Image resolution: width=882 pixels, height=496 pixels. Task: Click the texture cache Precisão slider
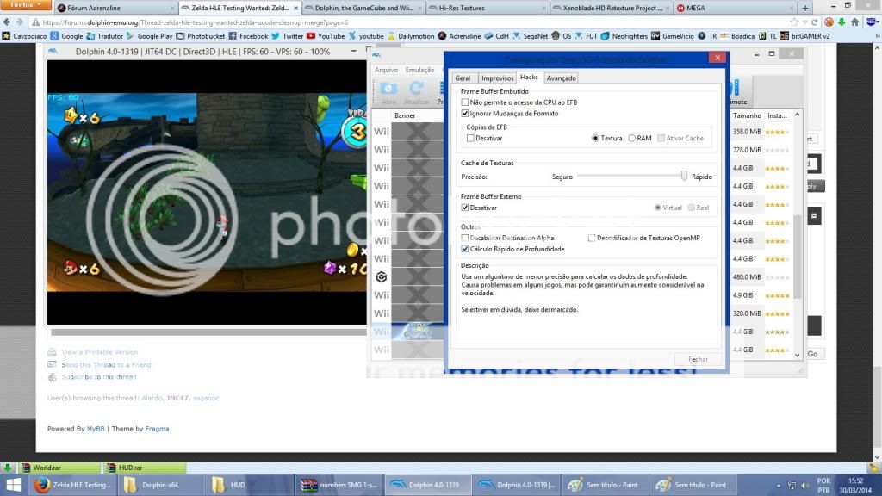(684, 176)
